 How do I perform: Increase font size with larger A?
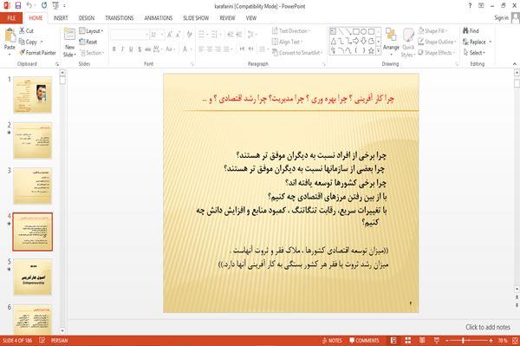point(170,35)
